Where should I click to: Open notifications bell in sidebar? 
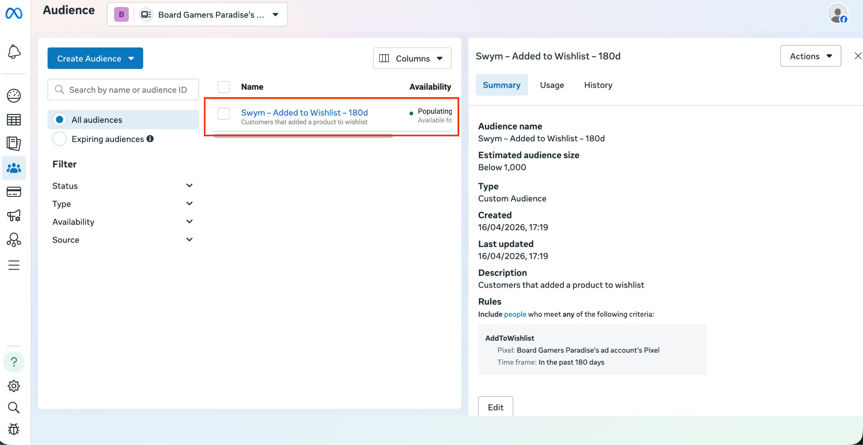14,52
